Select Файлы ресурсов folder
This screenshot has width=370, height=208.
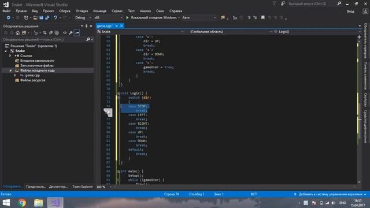click(33, 80)
